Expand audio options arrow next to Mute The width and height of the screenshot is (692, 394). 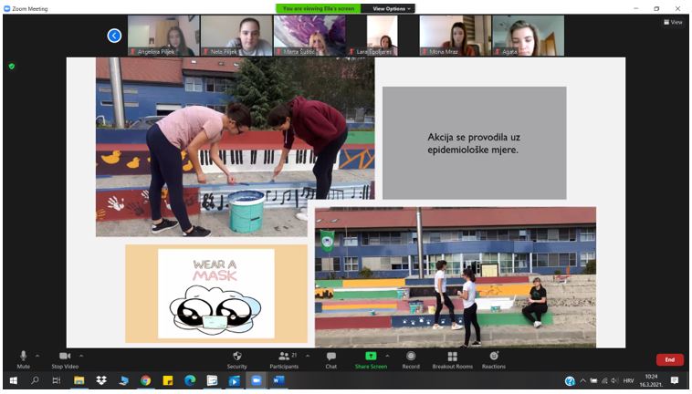click(37, 356)
